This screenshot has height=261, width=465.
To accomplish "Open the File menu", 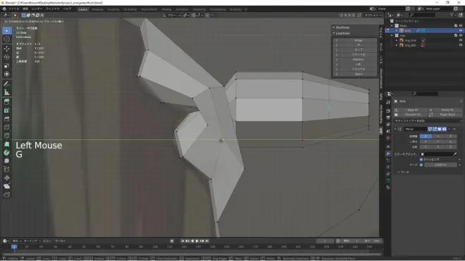I will [13, 9].
